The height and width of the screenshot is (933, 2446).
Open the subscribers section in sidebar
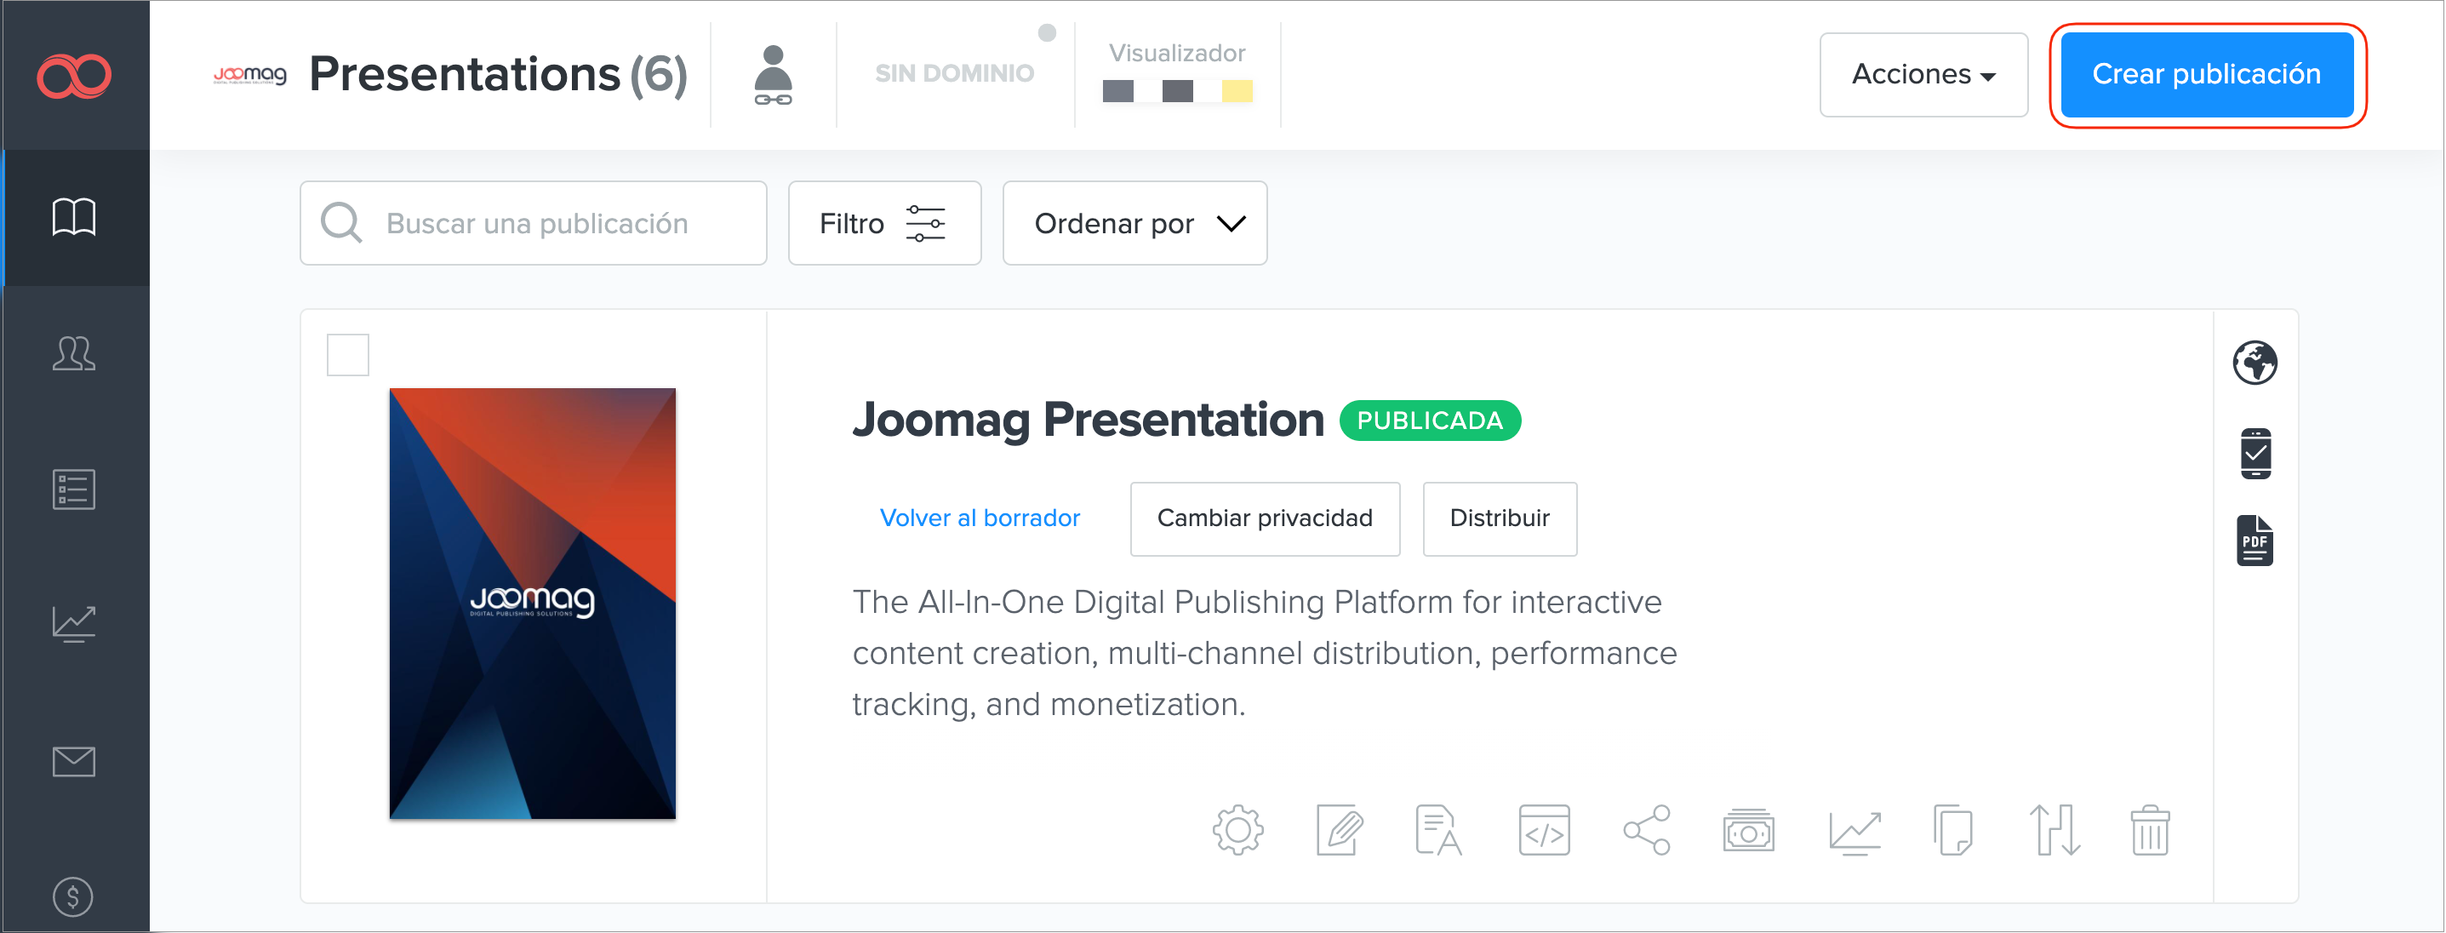[x=74, y=353]
